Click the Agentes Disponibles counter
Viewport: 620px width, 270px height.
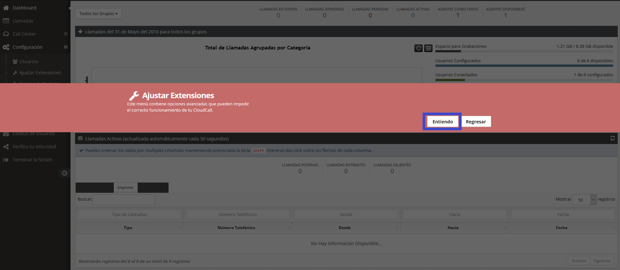[x=506, y=12]
